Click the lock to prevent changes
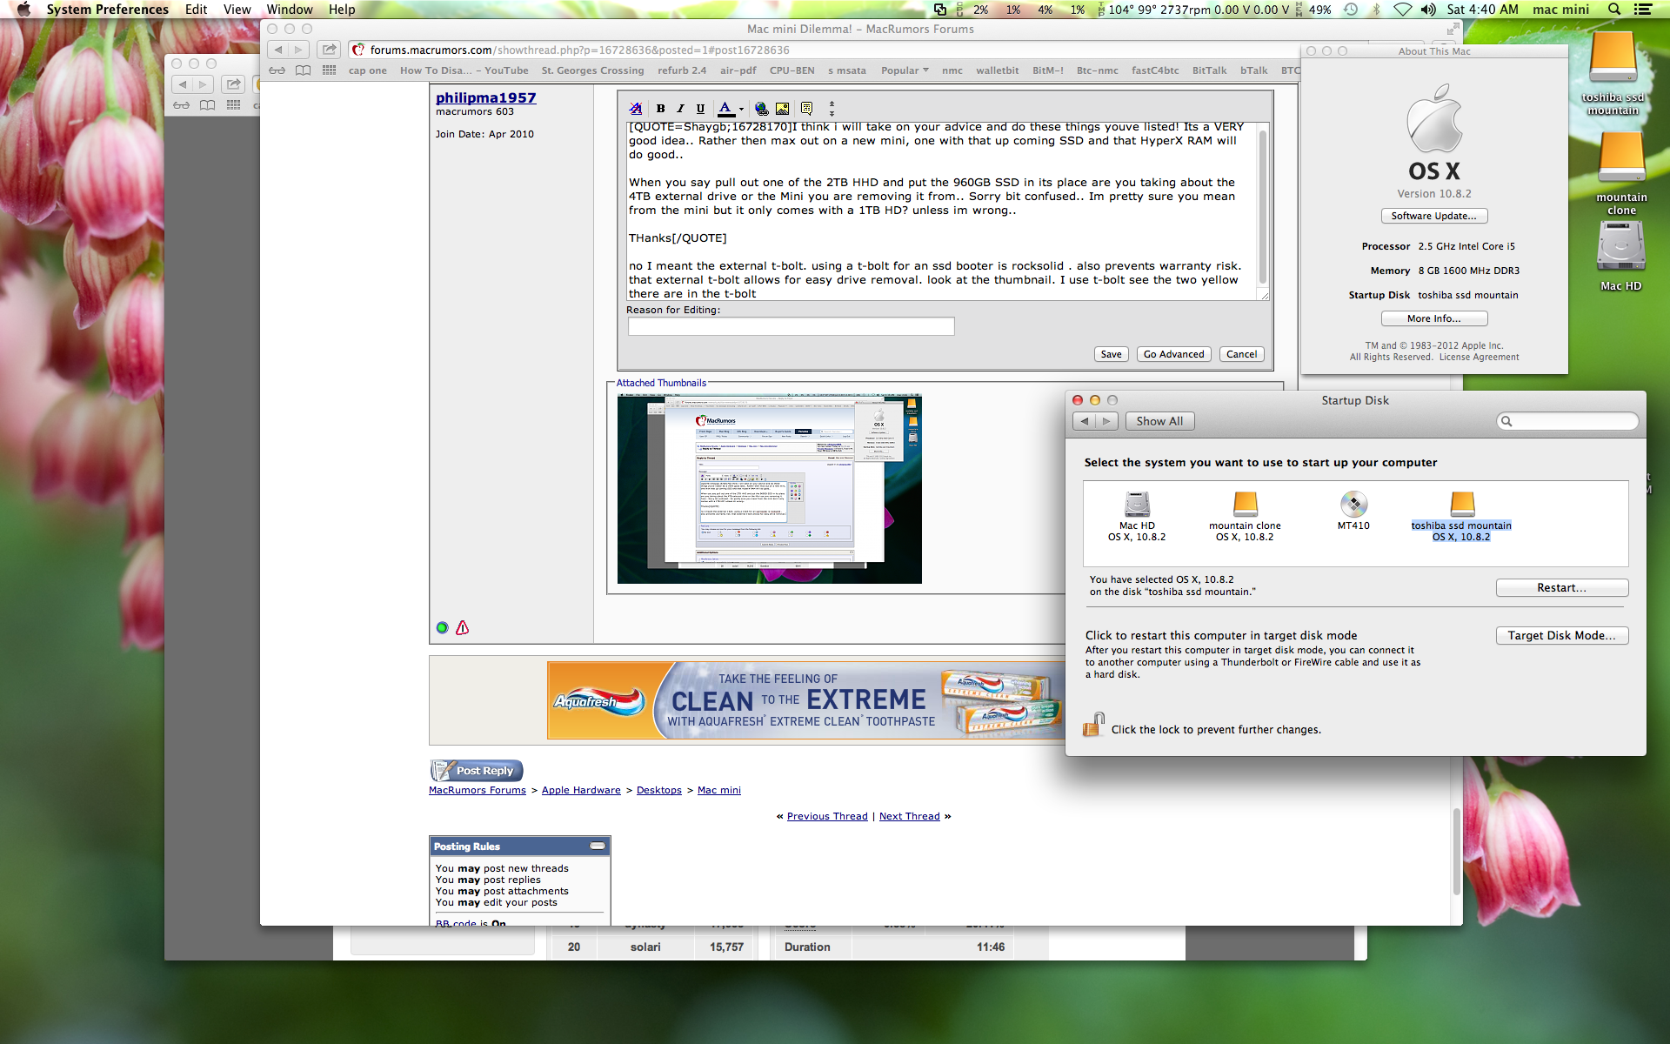 coord(1093,725)
